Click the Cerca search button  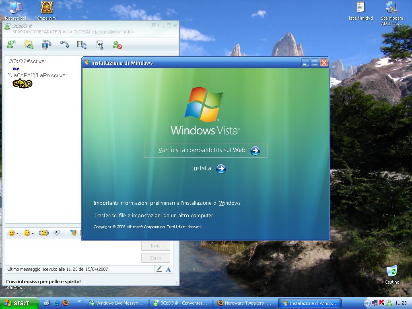click(156, 258)
